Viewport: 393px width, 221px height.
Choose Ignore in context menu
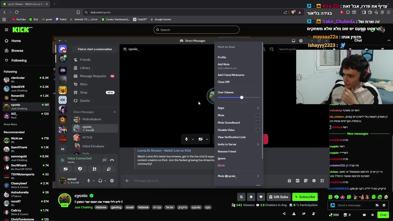click(239, 158)
